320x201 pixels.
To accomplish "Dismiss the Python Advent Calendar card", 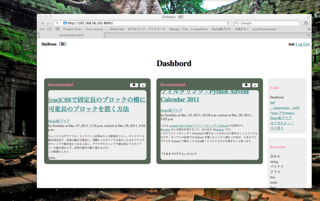I will [x=255, y=85].
